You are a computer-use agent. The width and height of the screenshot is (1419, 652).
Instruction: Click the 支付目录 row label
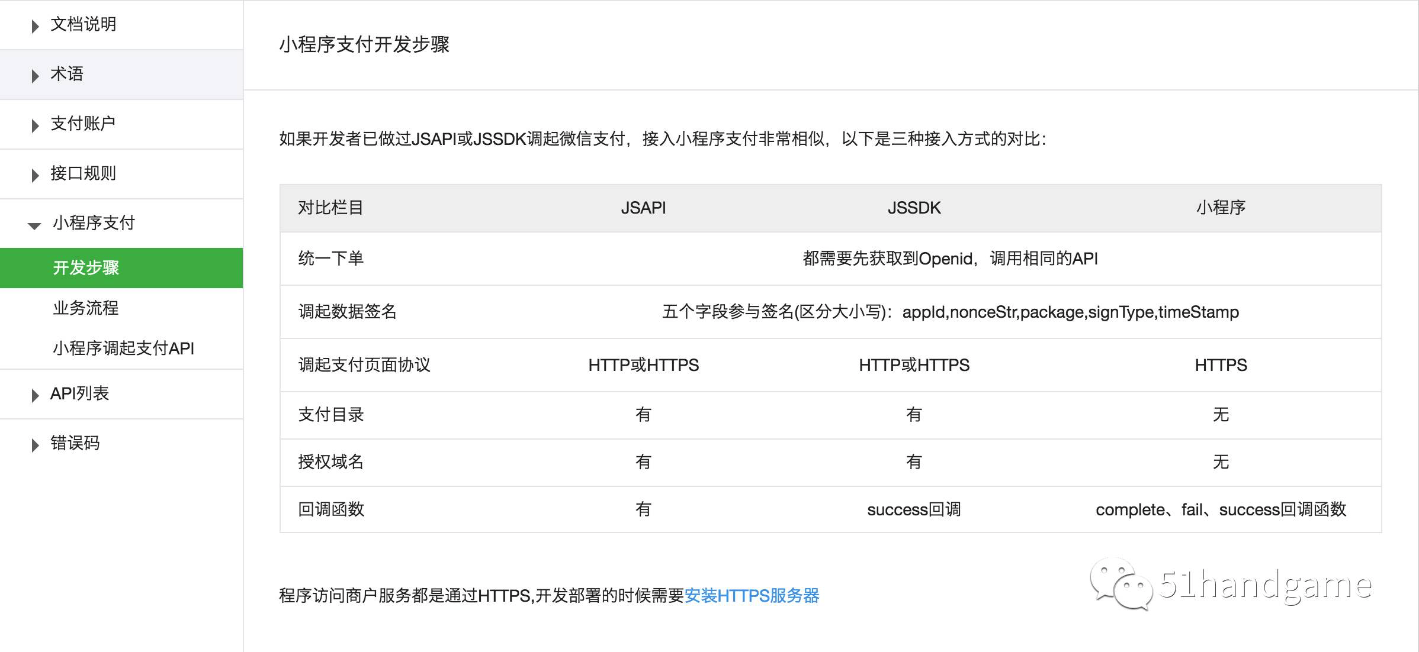pyautogui.click(x=330, y=415)
